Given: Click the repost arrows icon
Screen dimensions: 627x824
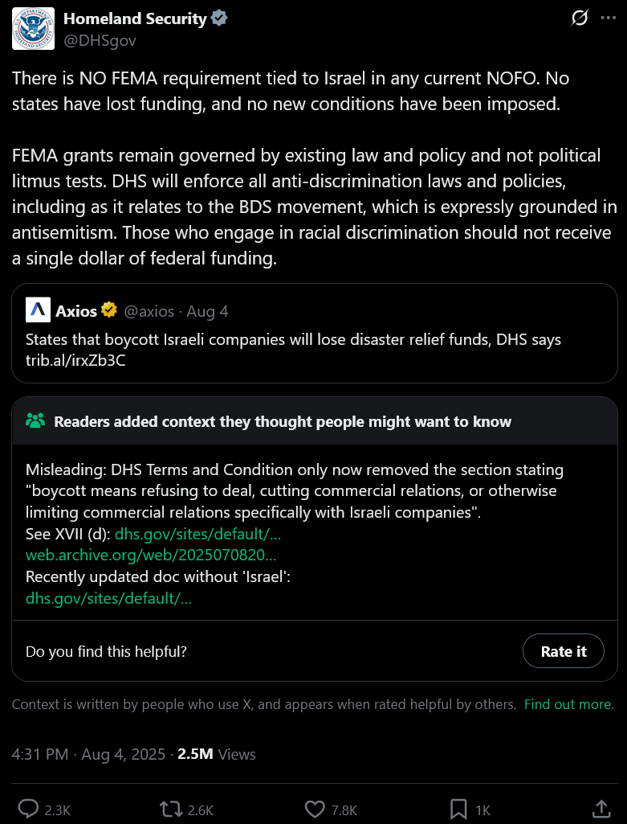Looking at the screenshot, I should (170, 810).
